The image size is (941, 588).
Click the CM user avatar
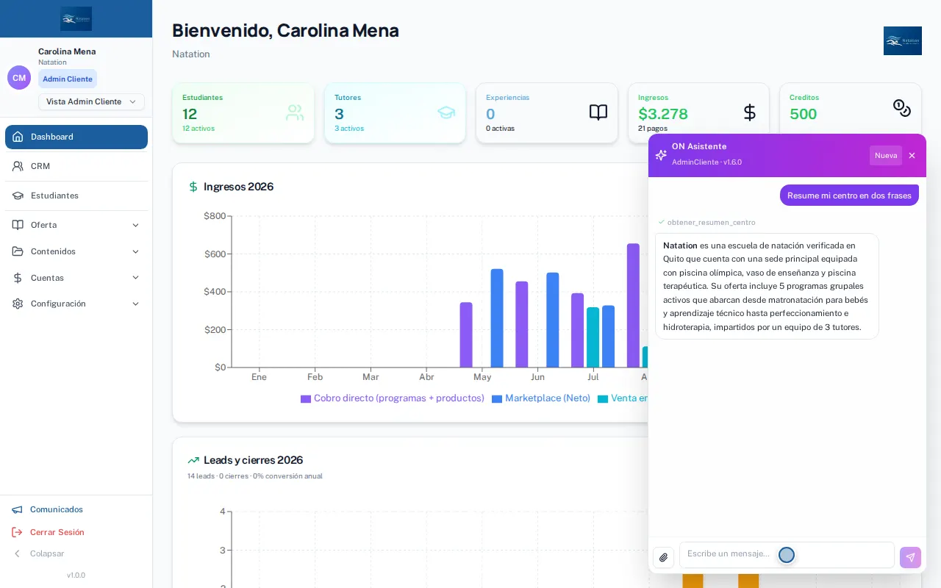point(19,78)
